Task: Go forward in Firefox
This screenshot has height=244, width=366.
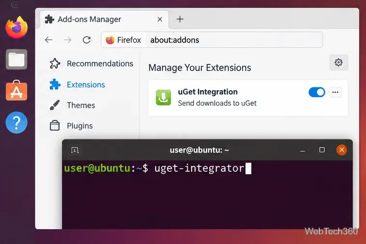Action: point(68,40)
